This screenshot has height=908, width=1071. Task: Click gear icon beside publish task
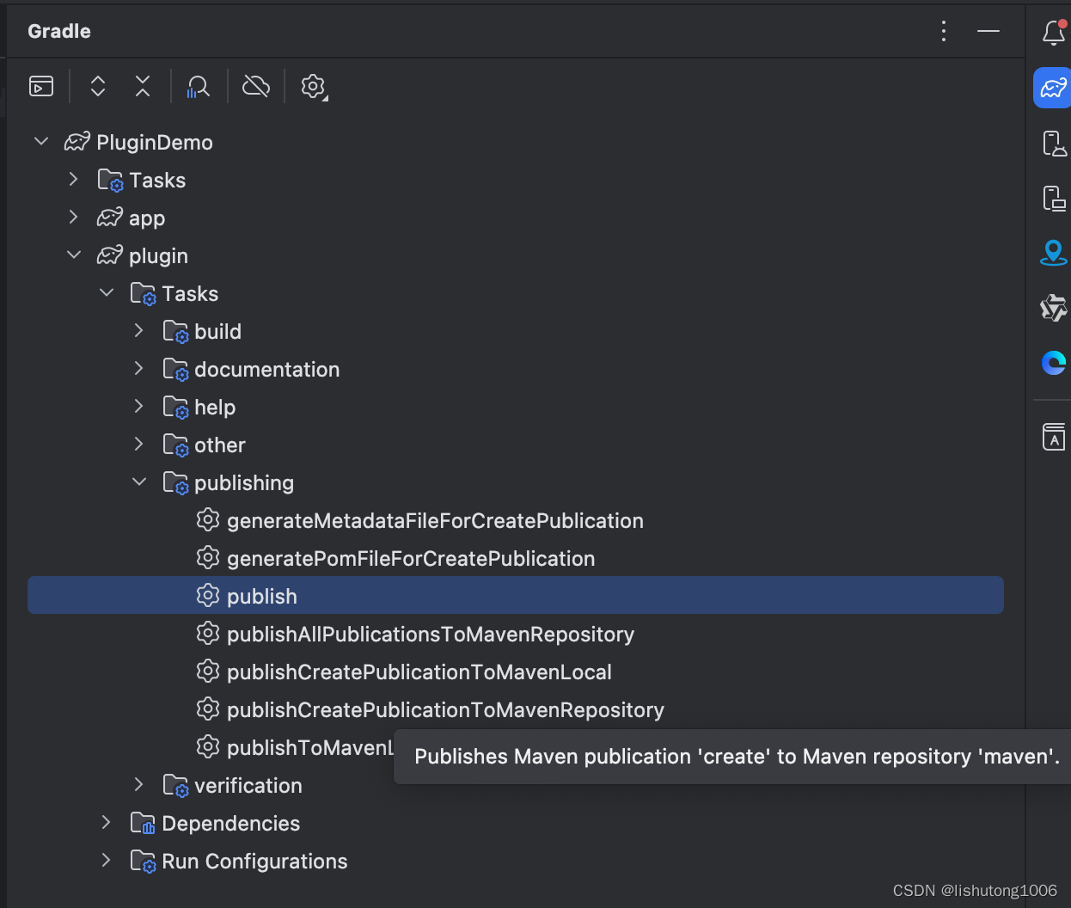tap(208, 595)
